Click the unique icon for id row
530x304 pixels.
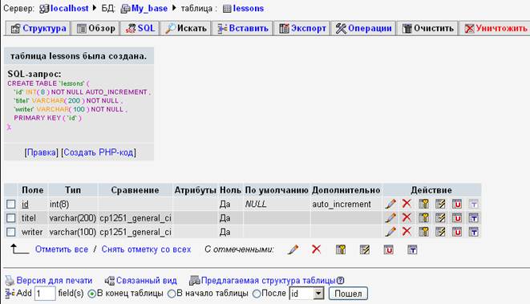coord(457,204)
